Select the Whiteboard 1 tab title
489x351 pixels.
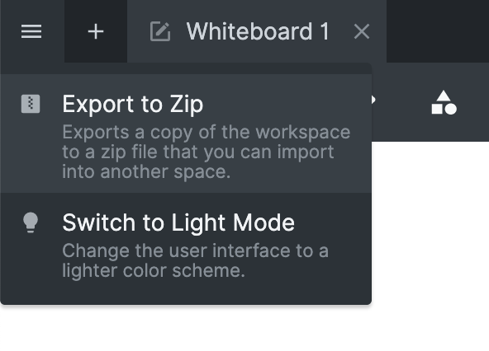pyautogui.click(x=258, y=31)
